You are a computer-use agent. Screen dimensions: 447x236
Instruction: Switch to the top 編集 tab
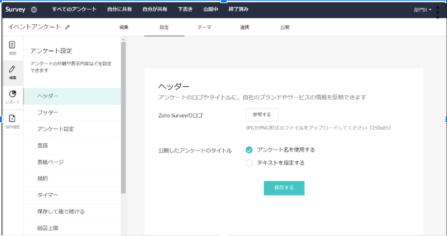[x=124, y=28]
